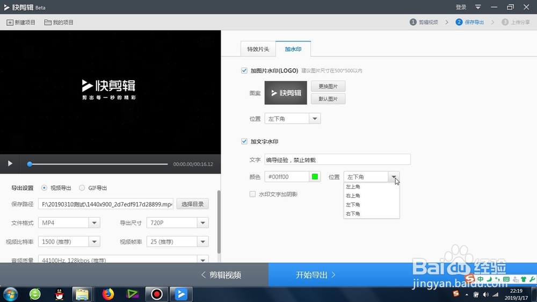The height and width of the screenshot is (302, 537).
Task: Show hidden tray icons arrow
Action: [x=467, y=294]
